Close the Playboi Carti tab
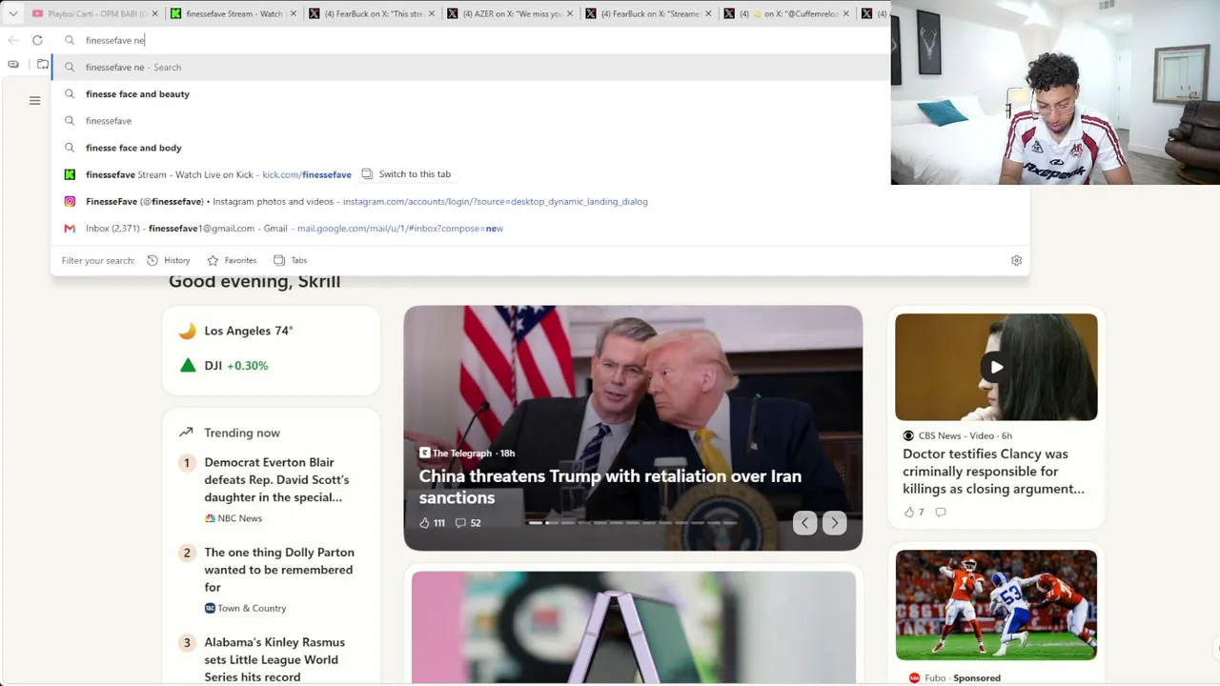 click(x=155, y=13)
